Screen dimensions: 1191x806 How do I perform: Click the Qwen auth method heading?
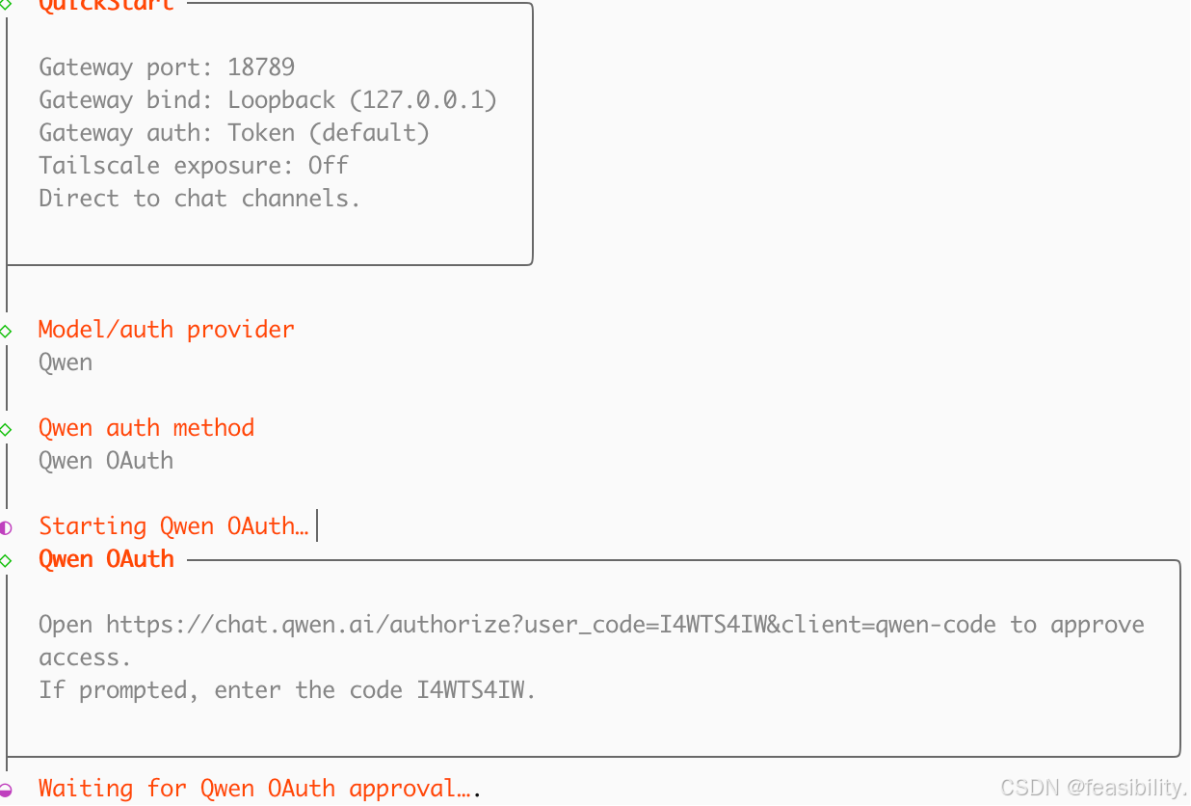coord(146,428)
